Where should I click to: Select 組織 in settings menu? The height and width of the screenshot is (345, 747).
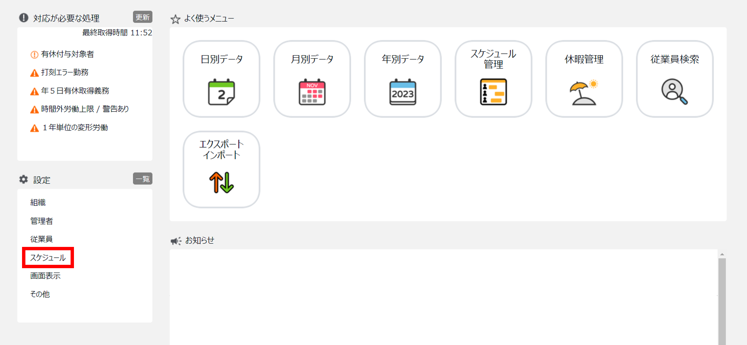coord(38,203)
